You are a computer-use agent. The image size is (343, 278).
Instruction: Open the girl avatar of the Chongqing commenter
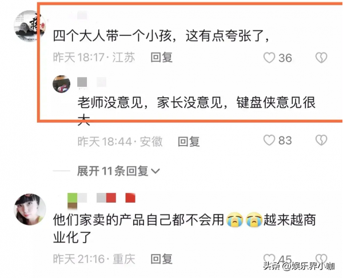point(30,209)
